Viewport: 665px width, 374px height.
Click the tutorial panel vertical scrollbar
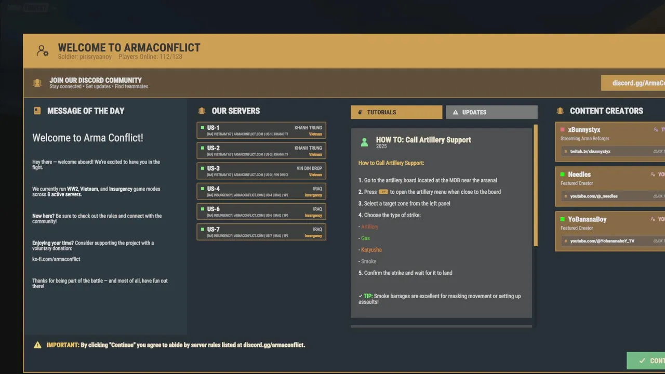click(x=536, y=185)
